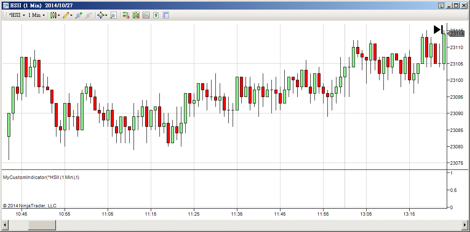Click the Zoom In magnifier icon

(79, 15)
